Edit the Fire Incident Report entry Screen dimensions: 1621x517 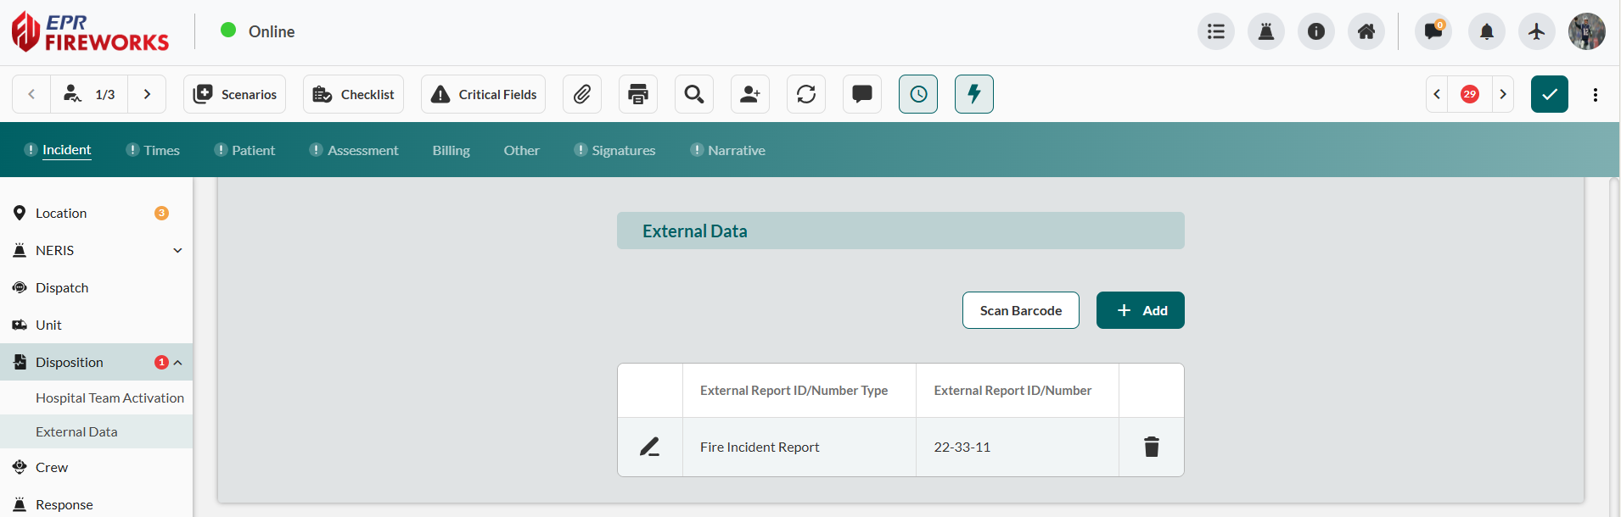pyautogui.click(x=649, y=447)
